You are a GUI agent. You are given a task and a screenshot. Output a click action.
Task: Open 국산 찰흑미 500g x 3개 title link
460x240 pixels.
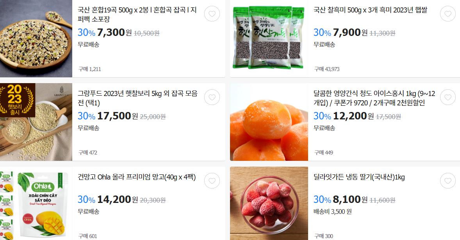[x=370, y=10]
